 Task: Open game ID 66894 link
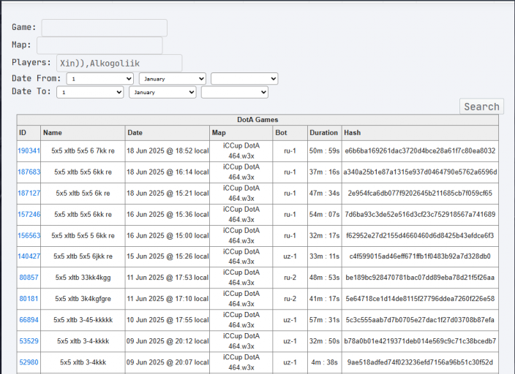pyautogui.click(x=29, y=320)
